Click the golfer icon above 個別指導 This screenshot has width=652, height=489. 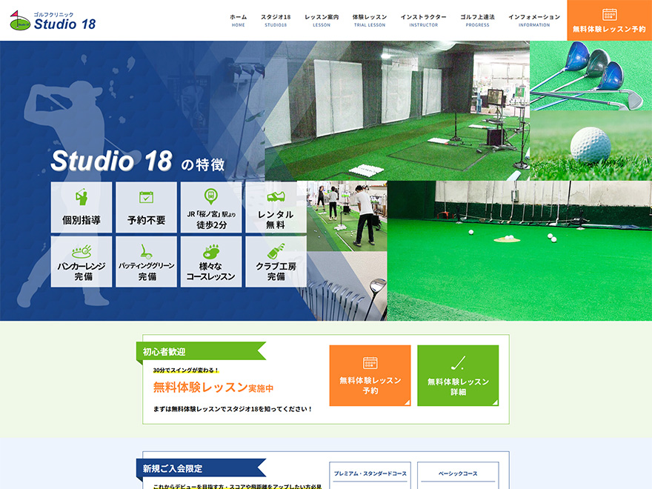[x=81, y=197]
